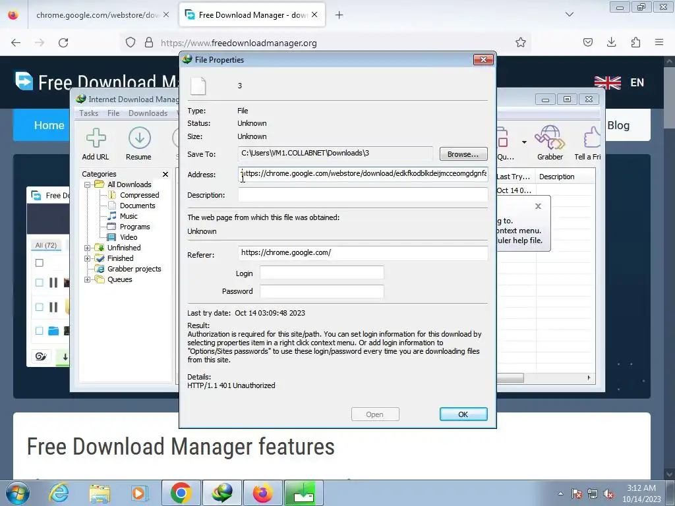The height and width of the screenshot is (506, 675).
Task: Click Firefox bookmark star icon
Action: (521, 43)
